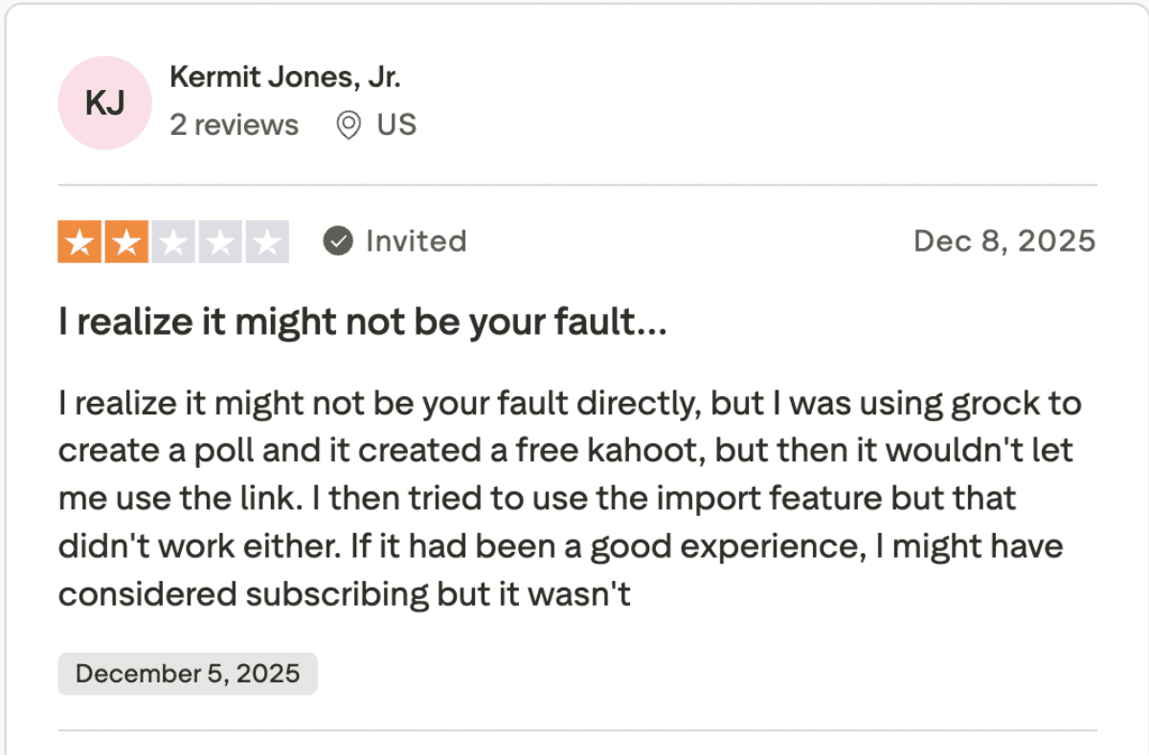
Task: Click the December 5, 2025 experience date badge
Action: (x=188, y=673)
